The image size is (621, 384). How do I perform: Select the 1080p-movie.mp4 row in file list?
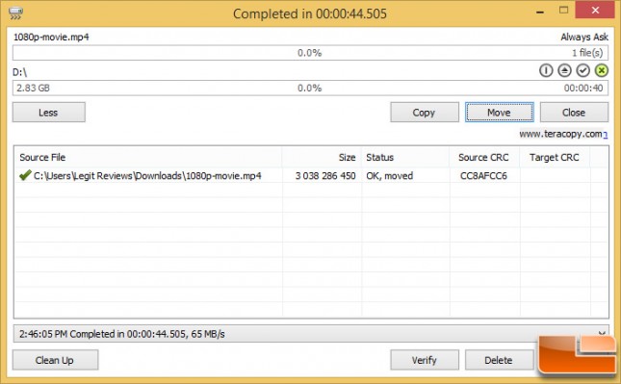coord(311,175)
